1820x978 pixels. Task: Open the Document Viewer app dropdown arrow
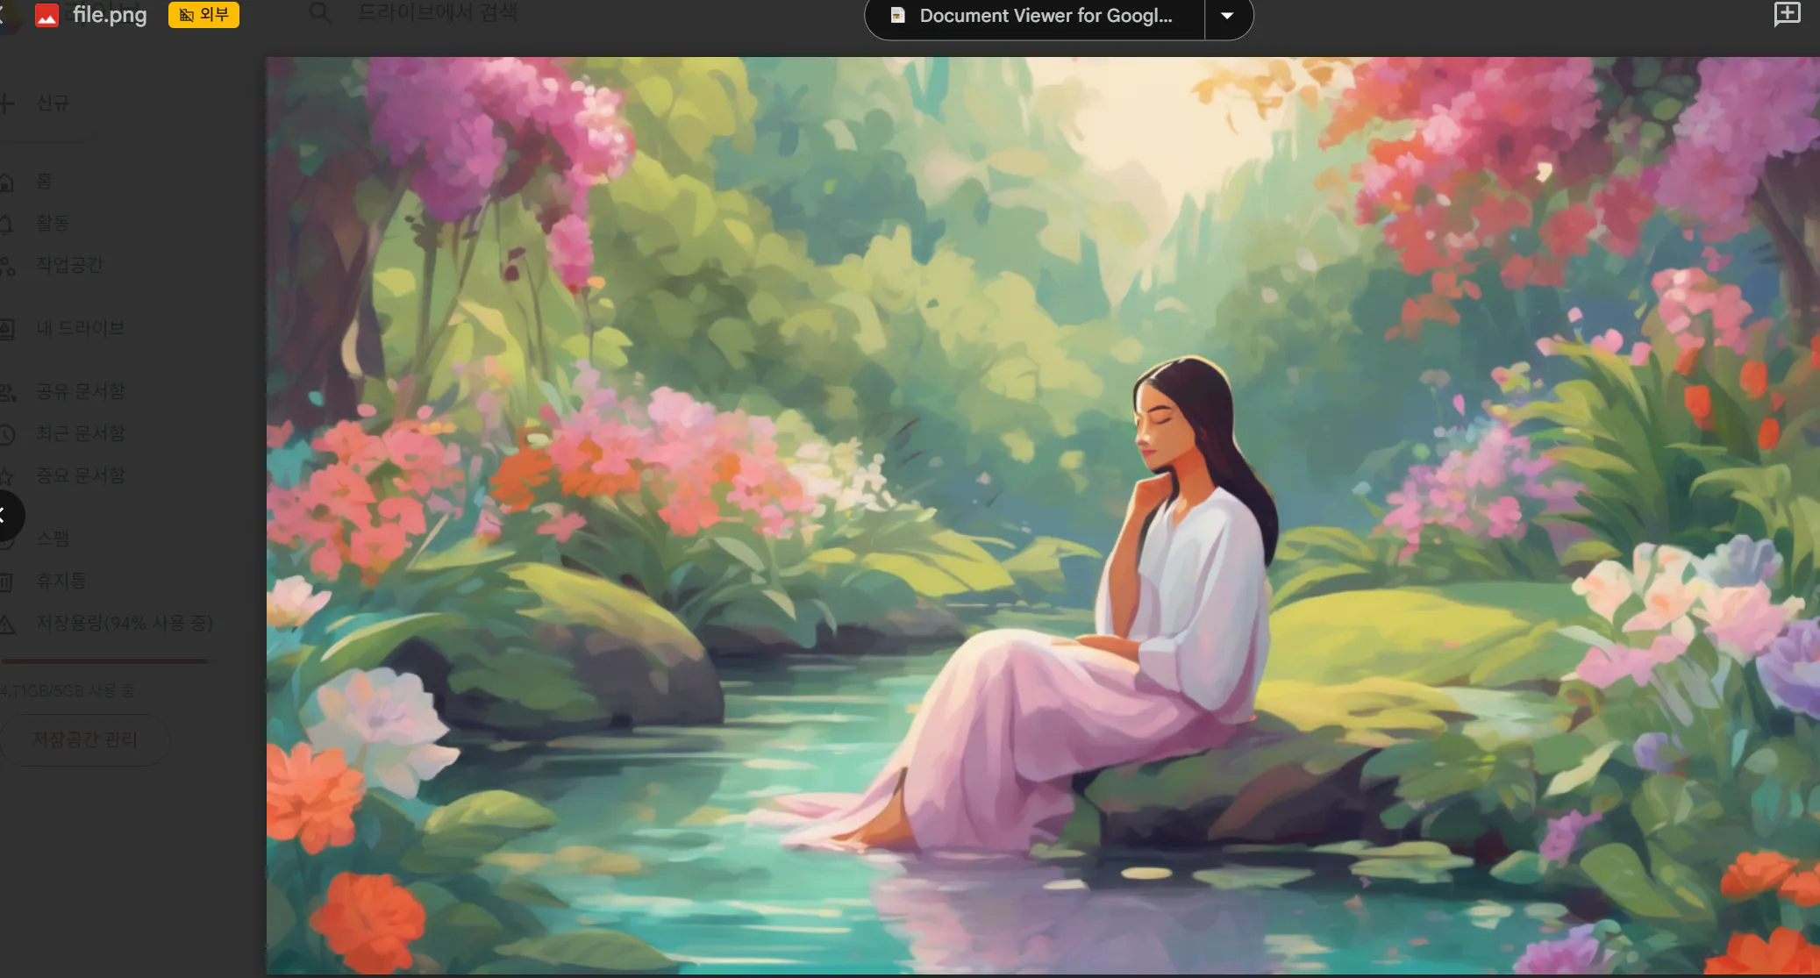1227,15
